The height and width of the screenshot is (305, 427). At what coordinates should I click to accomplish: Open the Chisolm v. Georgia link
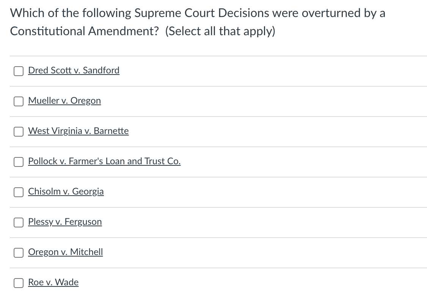[66, 192]
